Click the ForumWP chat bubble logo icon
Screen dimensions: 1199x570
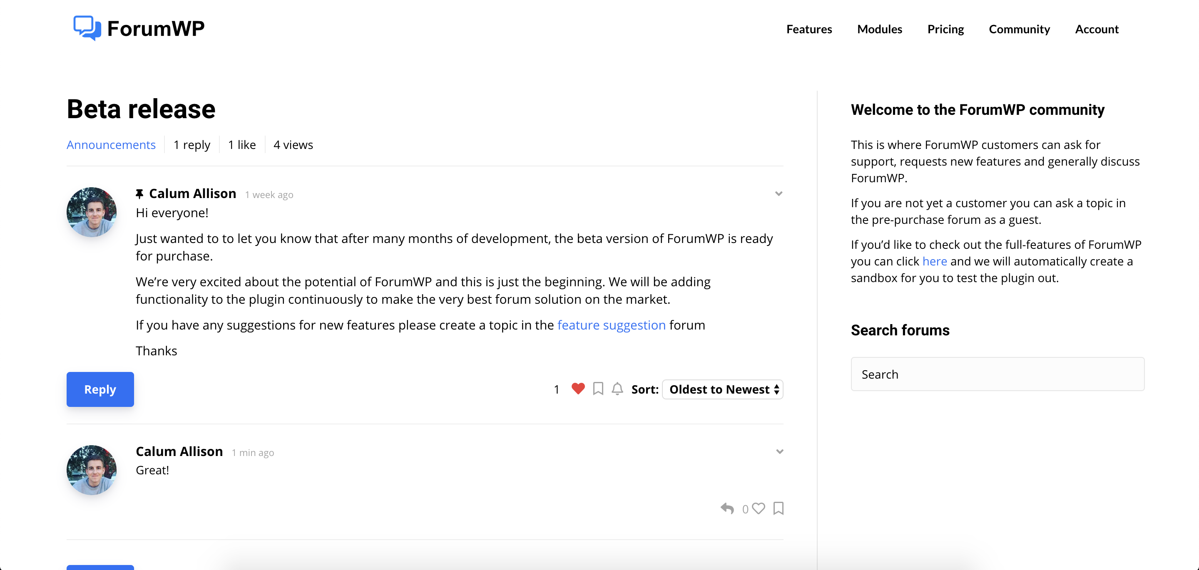tap(87, 28)
